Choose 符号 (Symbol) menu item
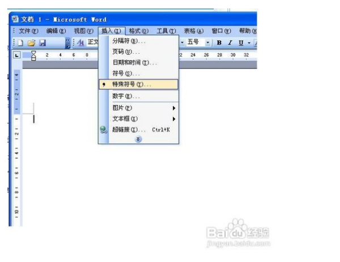 point(138,73)
